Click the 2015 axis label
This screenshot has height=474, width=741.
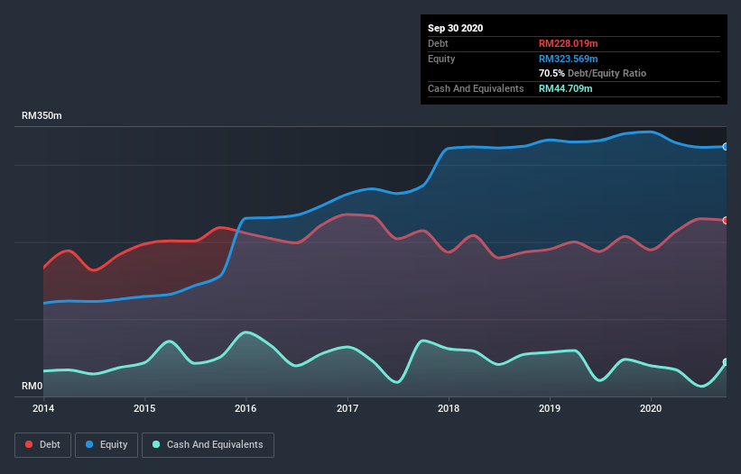(x=144, y=408)
